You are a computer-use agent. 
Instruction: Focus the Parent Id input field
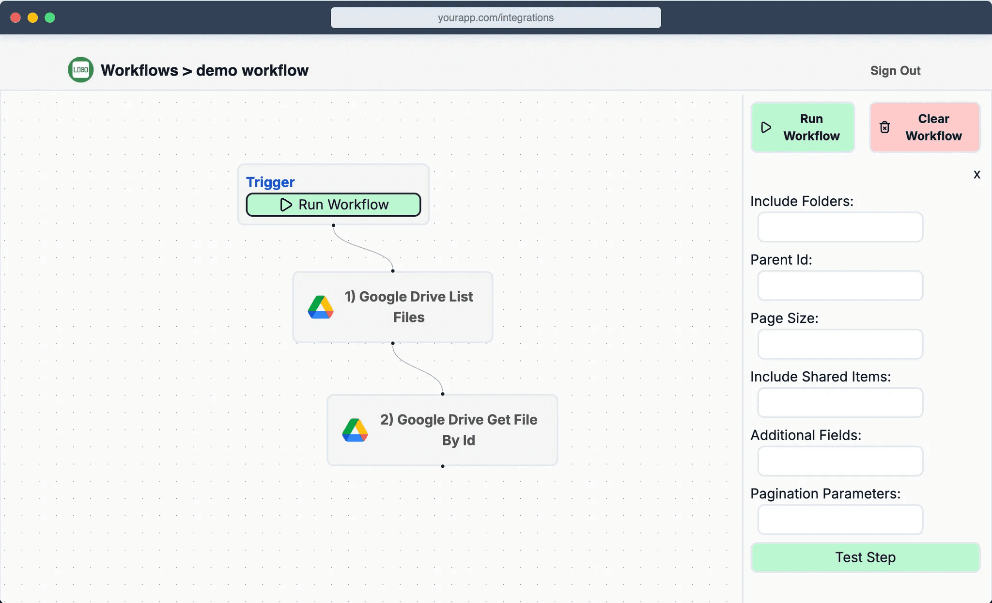[840, 286]
